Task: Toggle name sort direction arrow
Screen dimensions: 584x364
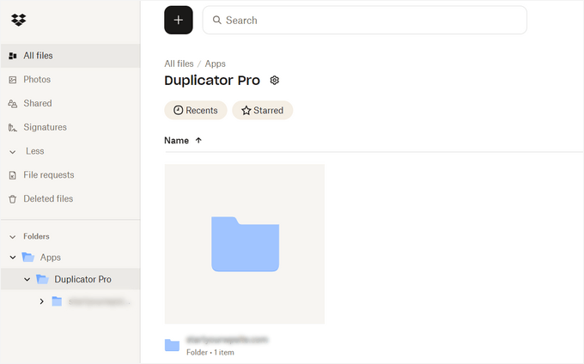Action: (x=198, y=140)
